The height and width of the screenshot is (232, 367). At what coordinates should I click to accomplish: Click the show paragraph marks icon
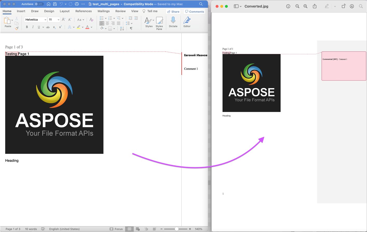(x=131, y=28)
